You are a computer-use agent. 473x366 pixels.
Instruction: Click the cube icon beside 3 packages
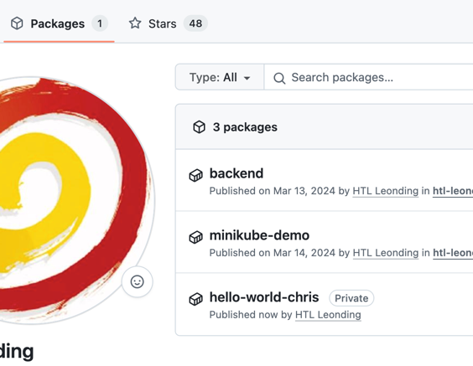click(x=199, y=127)
